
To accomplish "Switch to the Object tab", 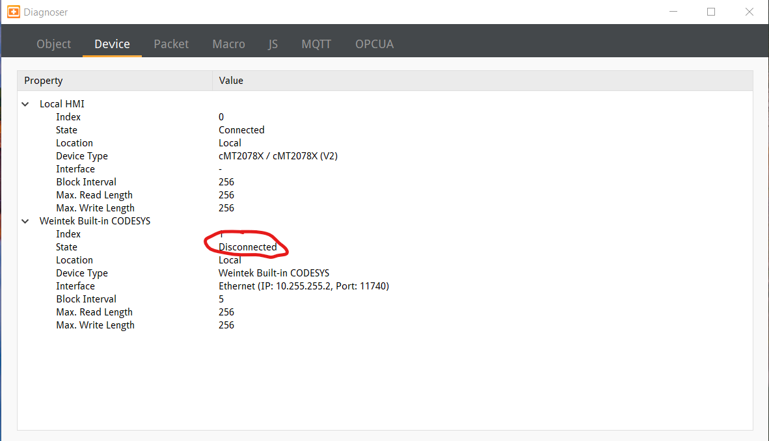I will (x=53, y=44).
